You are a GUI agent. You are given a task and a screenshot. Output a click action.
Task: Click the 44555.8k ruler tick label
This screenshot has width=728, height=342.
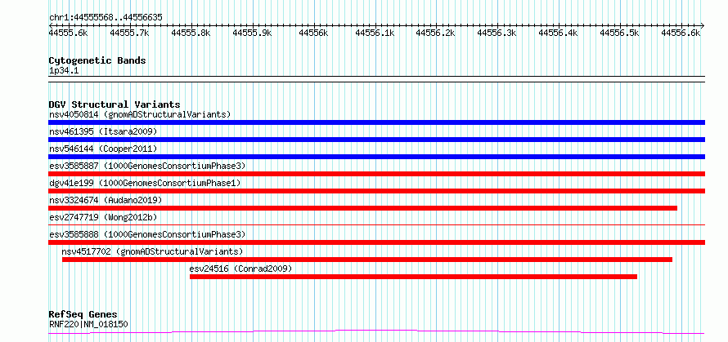coord(191,33)
